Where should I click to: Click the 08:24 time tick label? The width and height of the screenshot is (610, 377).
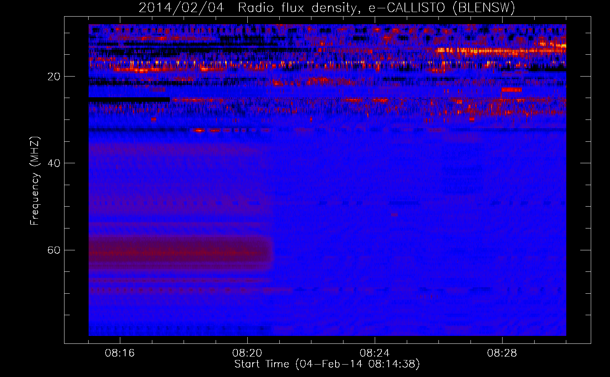pyautogui.click(x=375, y=353)
